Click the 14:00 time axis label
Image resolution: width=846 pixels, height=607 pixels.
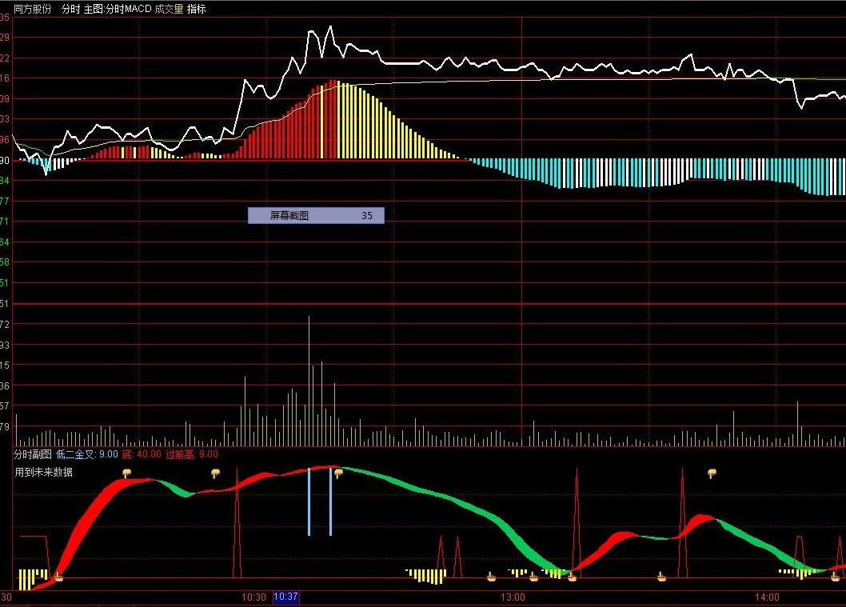point(767,597)
